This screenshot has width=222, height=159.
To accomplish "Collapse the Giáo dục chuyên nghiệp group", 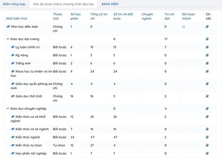I will [8, 108].
